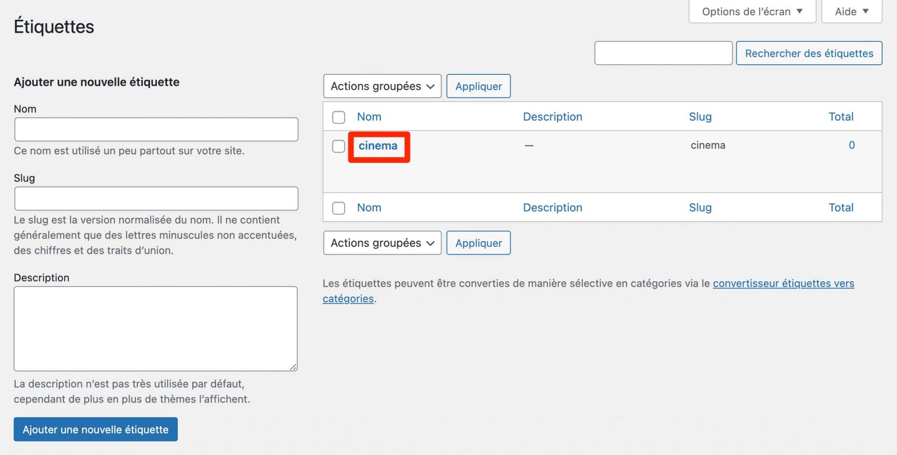This screenshot has width=897, height=455.
Task: Expand the Aide dropdown
Action: pyautogui.click(x=850, y=11)
